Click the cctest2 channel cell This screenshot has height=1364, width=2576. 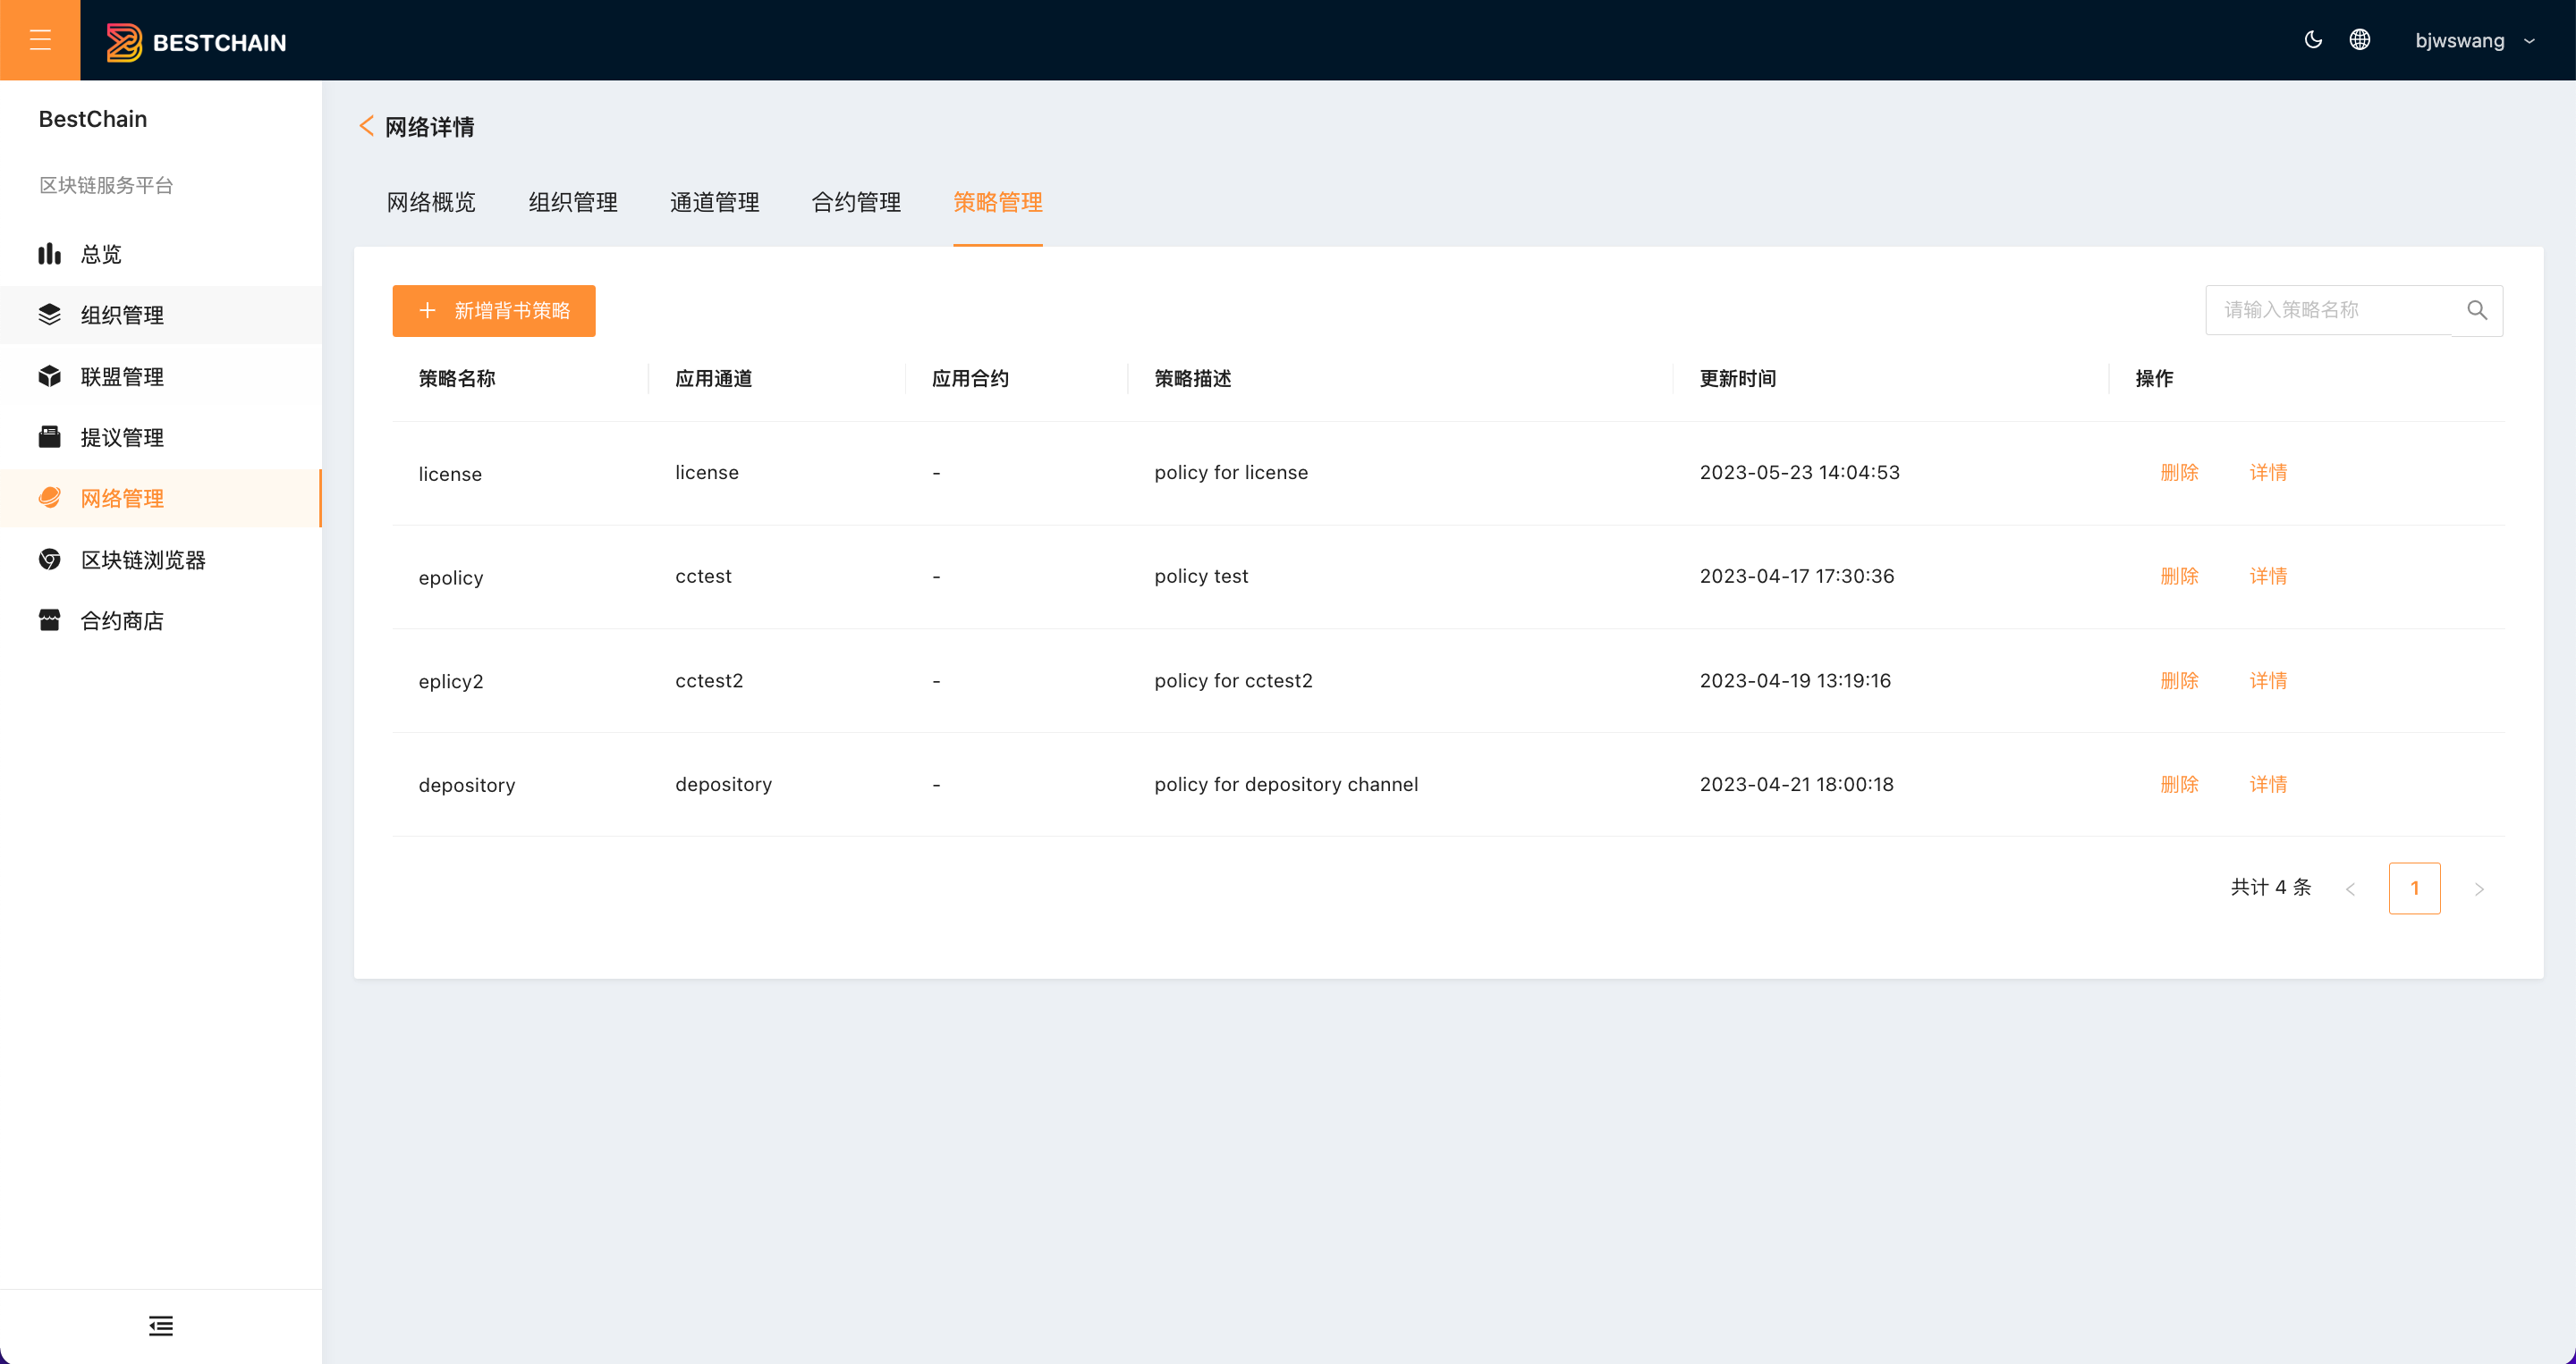coord(709,680)
